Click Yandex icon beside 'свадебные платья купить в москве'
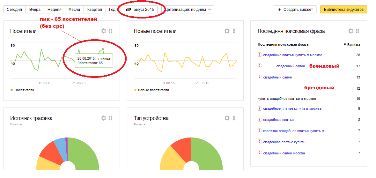Viewport: 376px width, 178px height. click(x=260, y=55)
